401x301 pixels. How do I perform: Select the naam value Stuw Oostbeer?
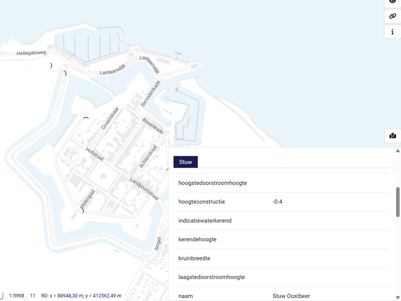[291, 296]
